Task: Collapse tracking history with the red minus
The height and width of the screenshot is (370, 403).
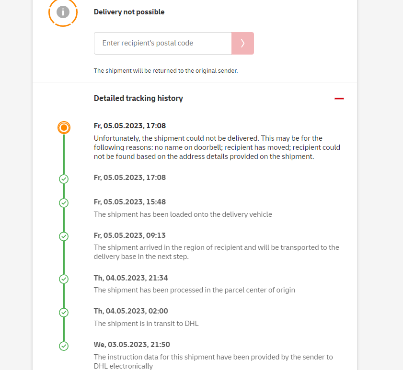Action: pos(339,99)
